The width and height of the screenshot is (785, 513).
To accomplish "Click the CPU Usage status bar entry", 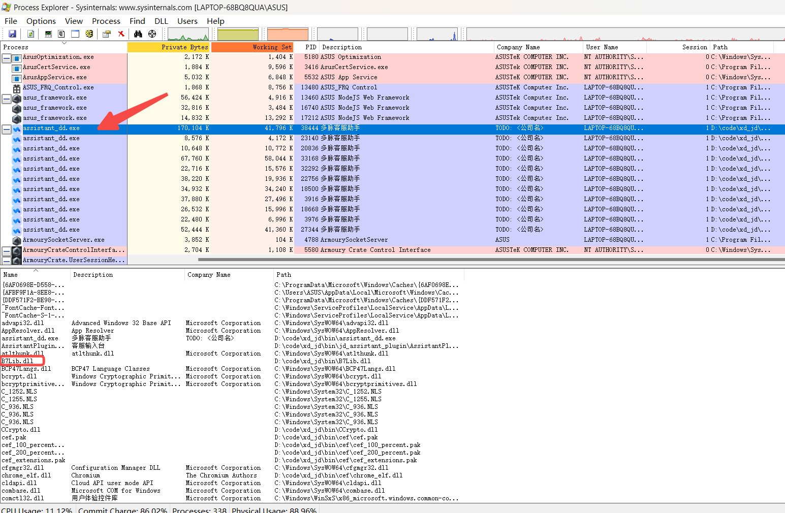I will (37, 509).
